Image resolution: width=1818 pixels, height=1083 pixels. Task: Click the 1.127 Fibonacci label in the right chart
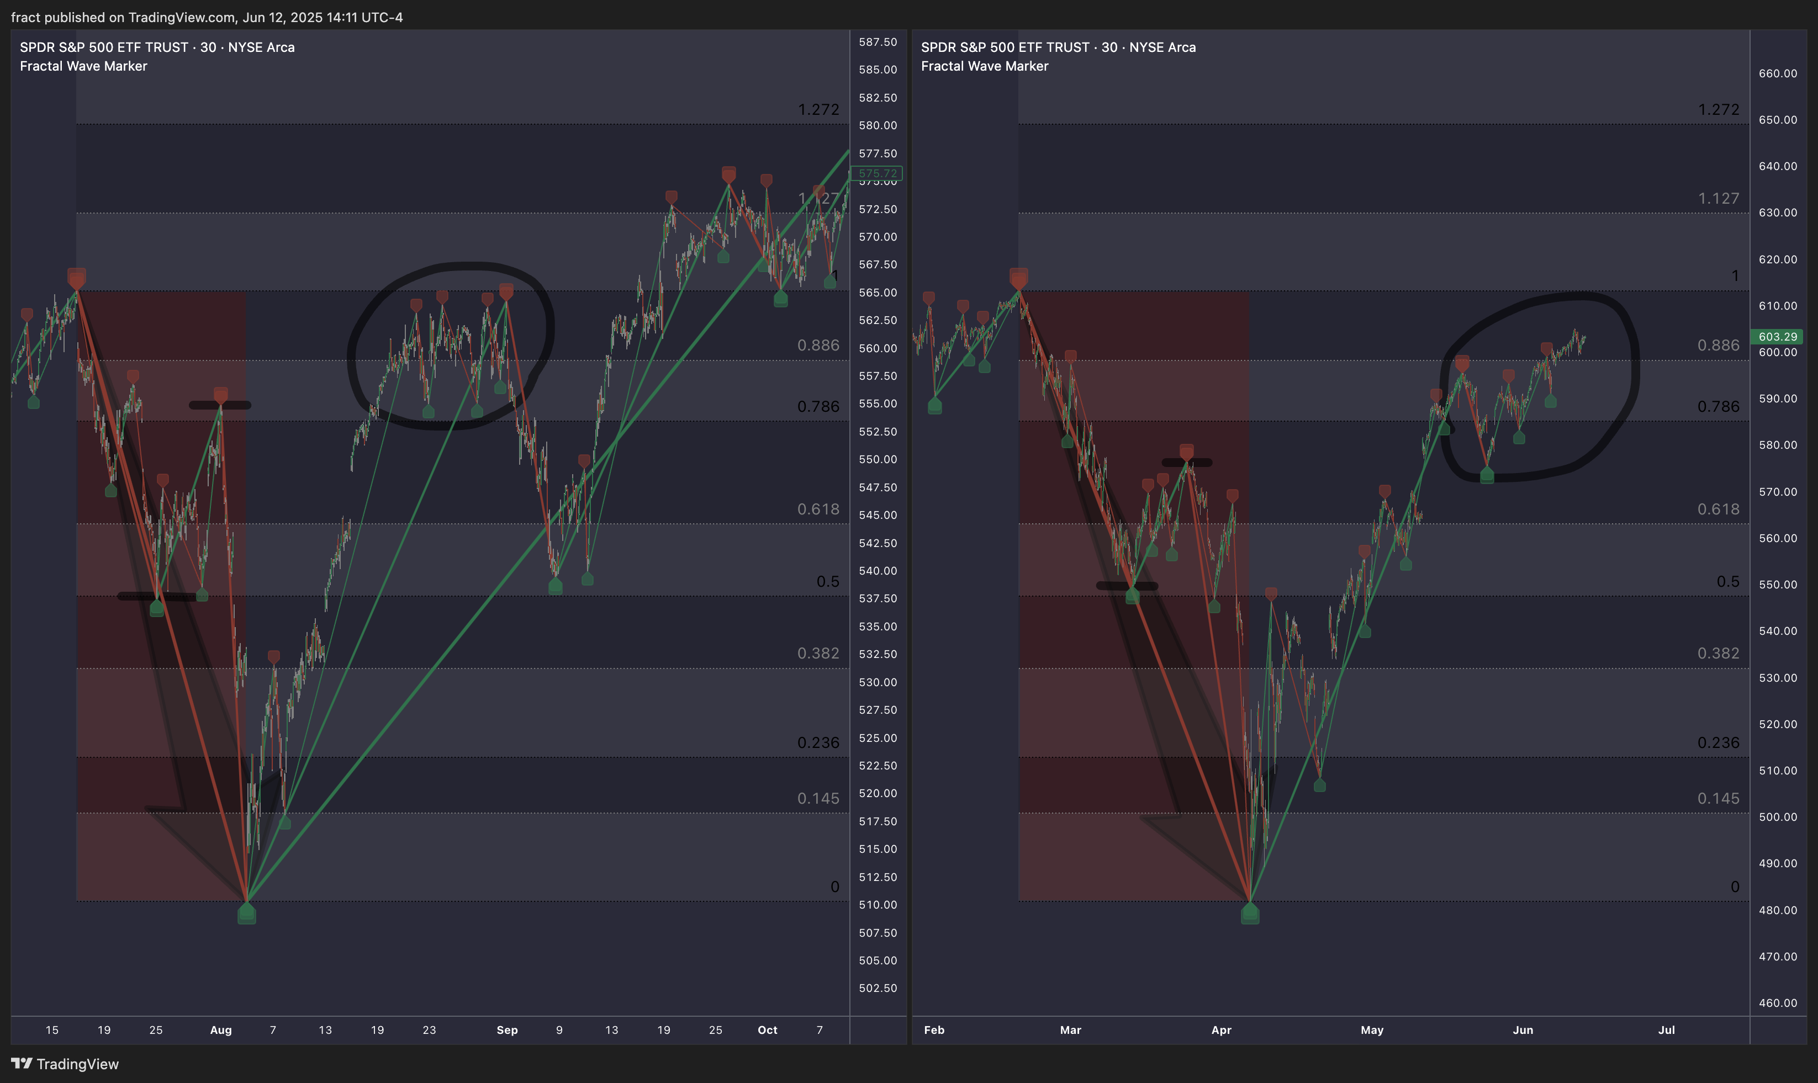click(x=1719, y=199)
